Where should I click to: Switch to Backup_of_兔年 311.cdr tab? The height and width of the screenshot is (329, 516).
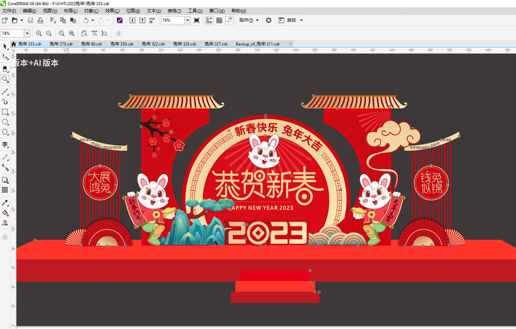point(257,44)
